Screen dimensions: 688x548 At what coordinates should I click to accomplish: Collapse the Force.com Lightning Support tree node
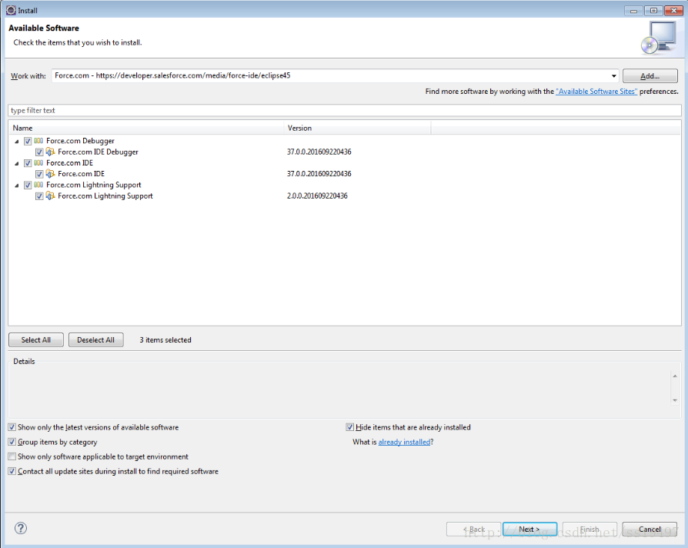17,185
